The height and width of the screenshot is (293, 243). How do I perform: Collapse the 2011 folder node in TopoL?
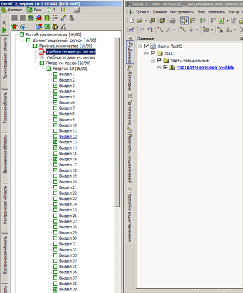[146, 53]
